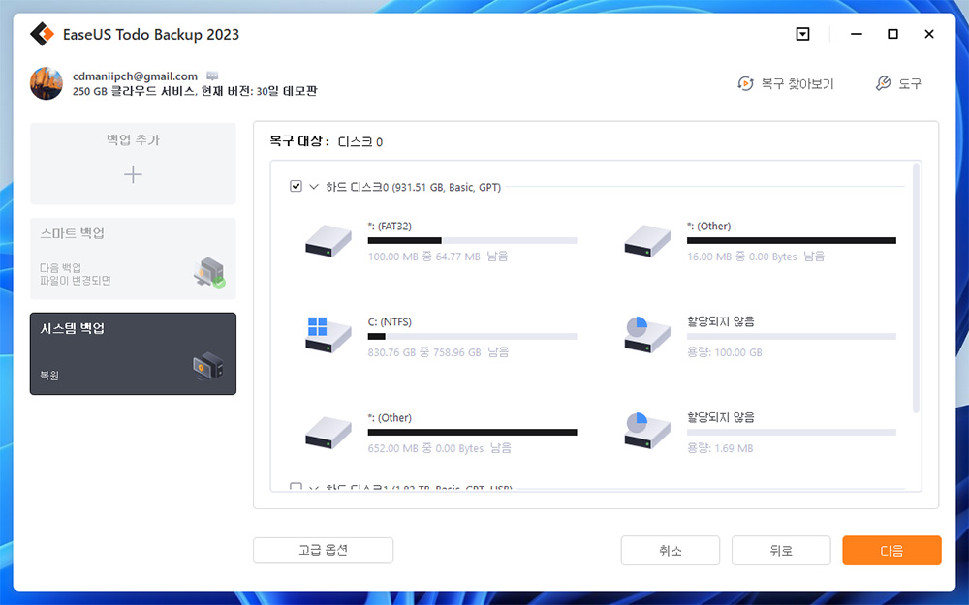Viewport: 969px width, 605px height.
Task: Click the 용량: 1.69 MB text
Action: (721, 448)
